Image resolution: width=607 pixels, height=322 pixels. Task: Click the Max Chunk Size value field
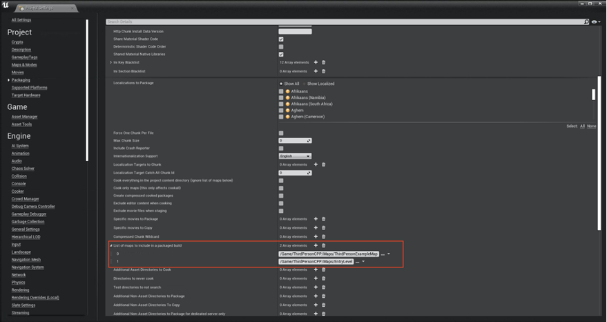[x=295, y=141]
